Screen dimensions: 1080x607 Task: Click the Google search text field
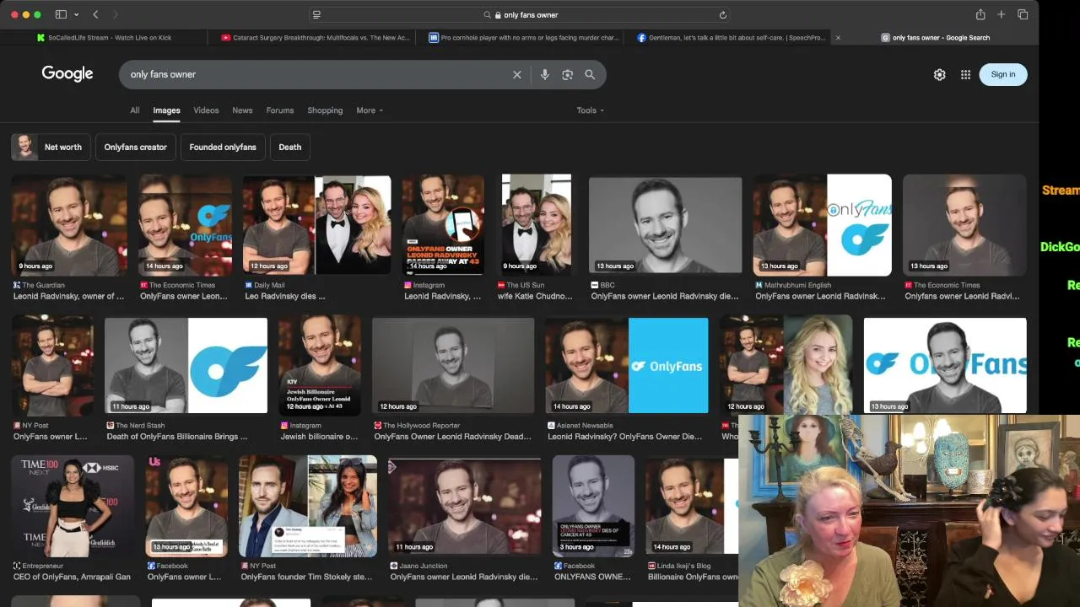(x=316, y=74)
